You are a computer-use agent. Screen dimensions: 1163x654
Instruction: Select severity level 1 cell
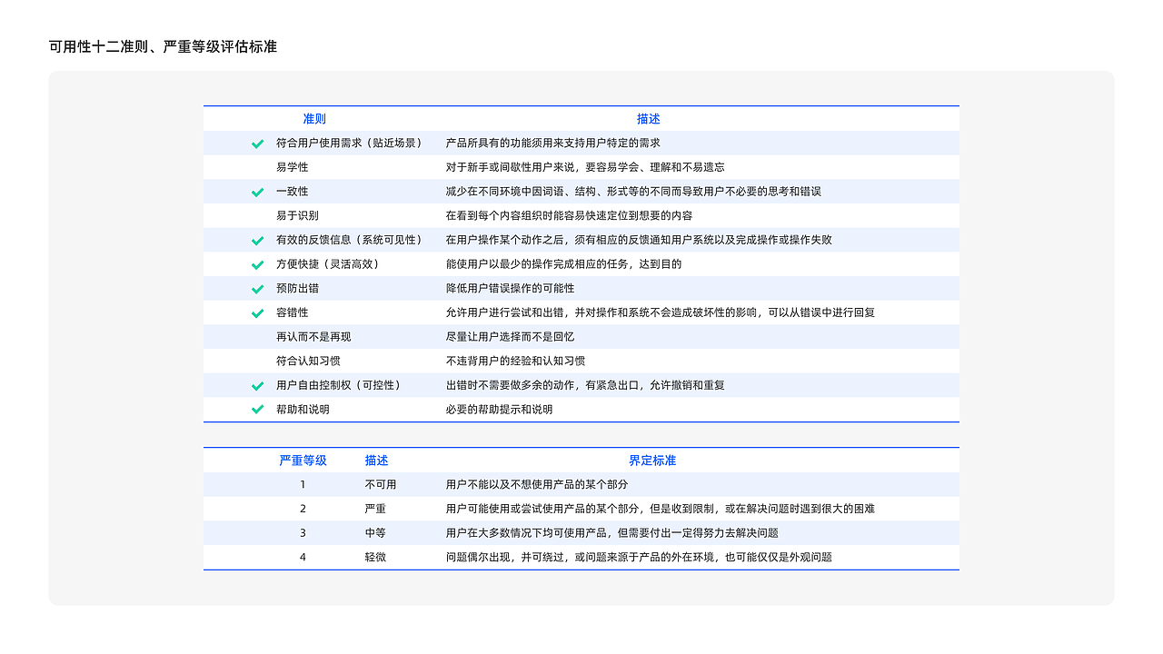click(x=303, y=485)
